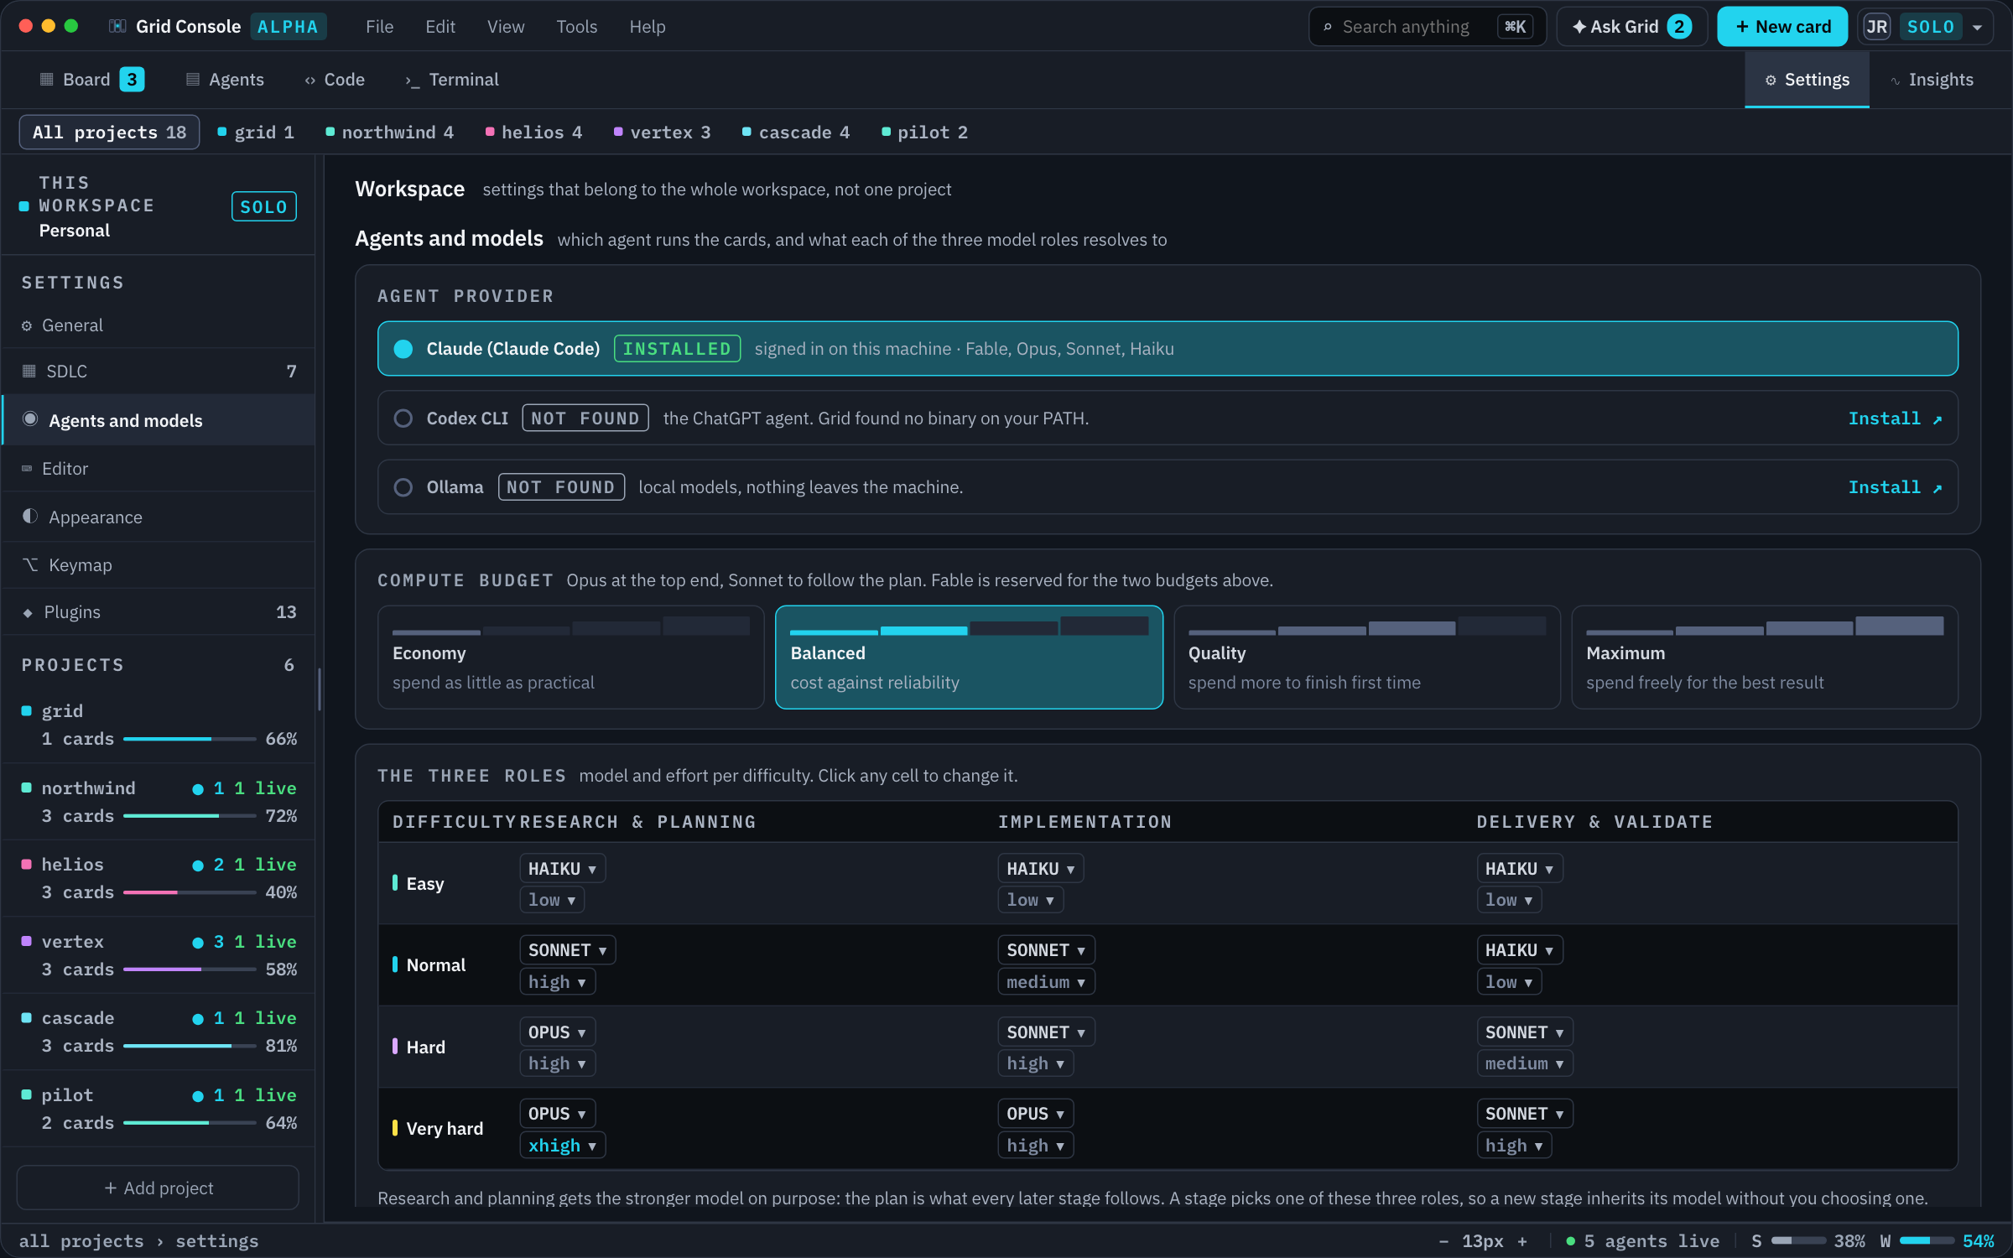Click the sidebar vertical scrollbar handle
Image resolution: width=2013 pixels, height=1258 pixels.
(320, 689)
